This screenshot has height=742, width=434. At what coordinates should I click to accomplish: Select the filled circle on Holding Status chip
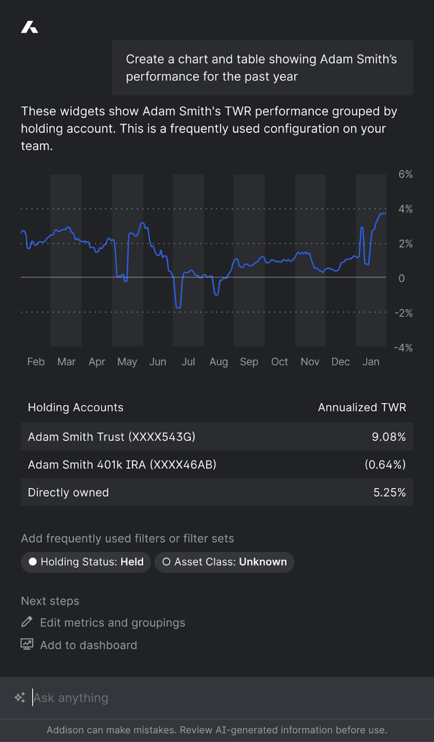point(32,562)
